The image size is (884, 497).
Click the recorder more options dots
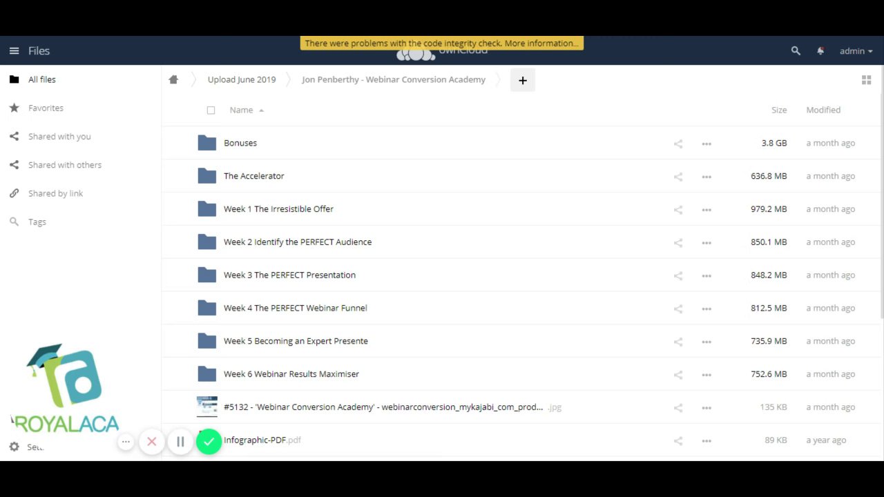(126, 442)
